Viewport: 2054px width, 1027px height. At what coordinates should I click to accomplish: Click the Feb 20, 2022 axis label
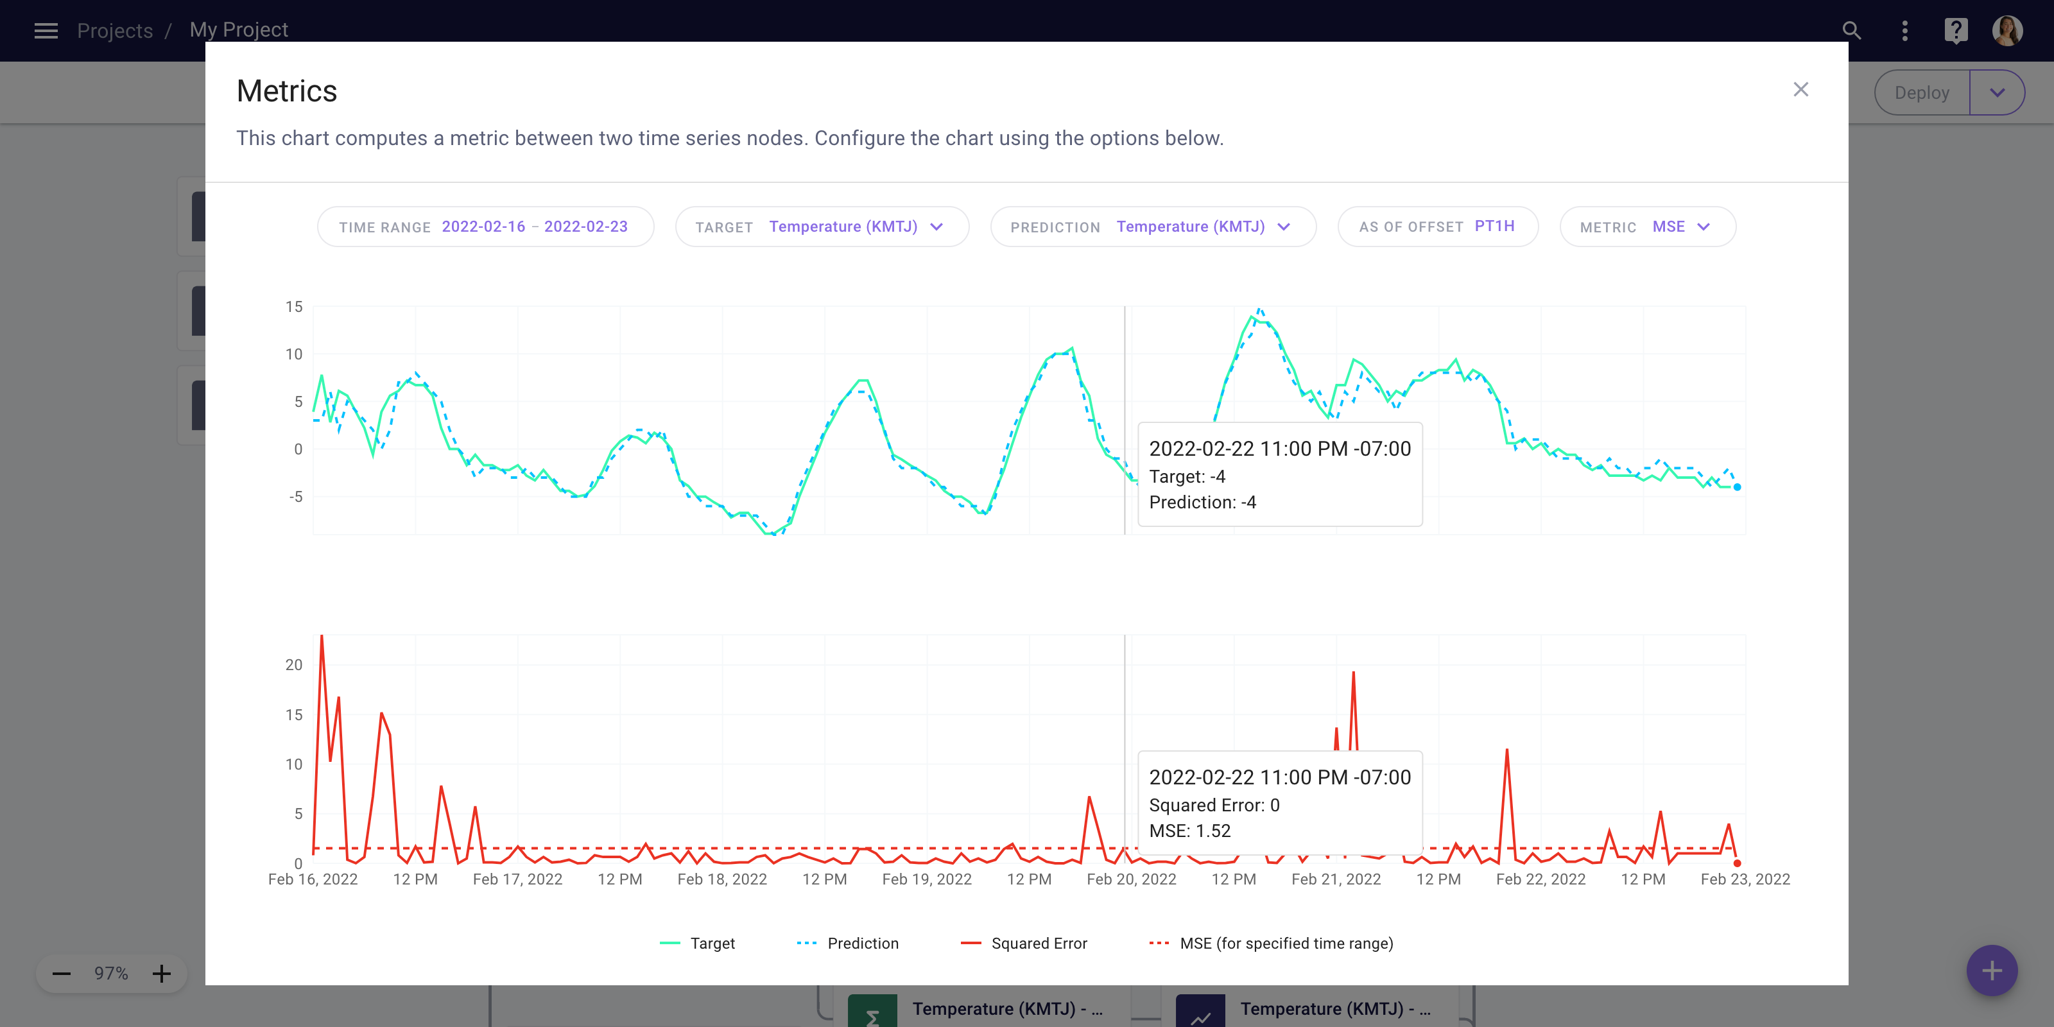point(1132,879)
